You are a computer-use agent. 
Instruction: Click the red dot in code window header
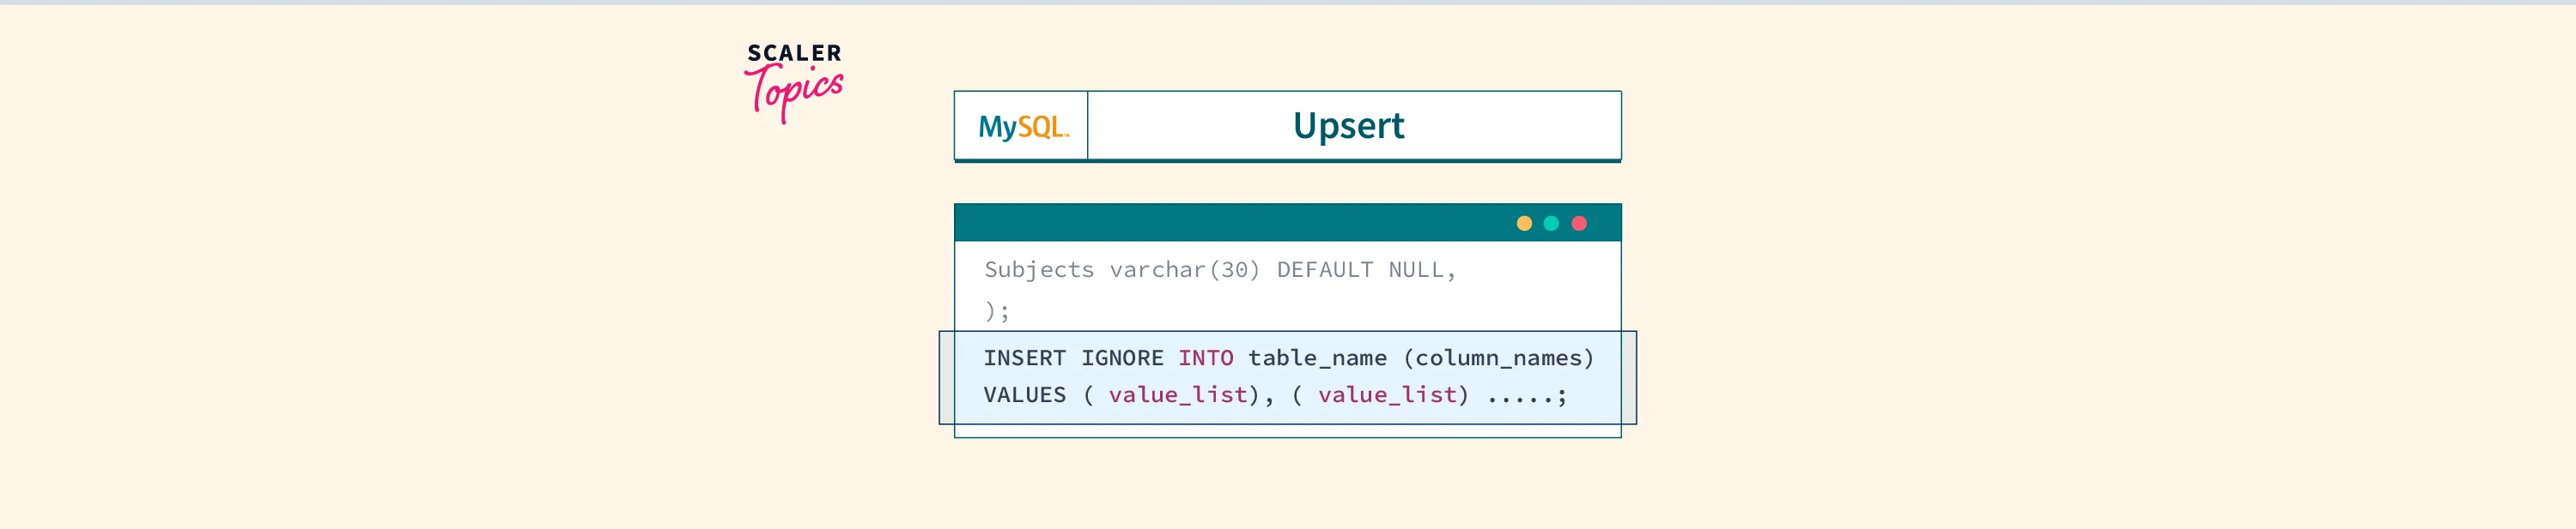(x=1579, y=224)
